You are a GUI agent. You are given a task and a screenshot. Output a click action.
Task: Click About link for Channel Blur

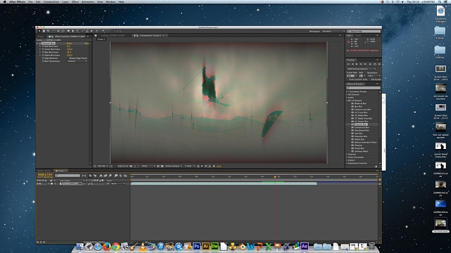click(x=86, y=44)
